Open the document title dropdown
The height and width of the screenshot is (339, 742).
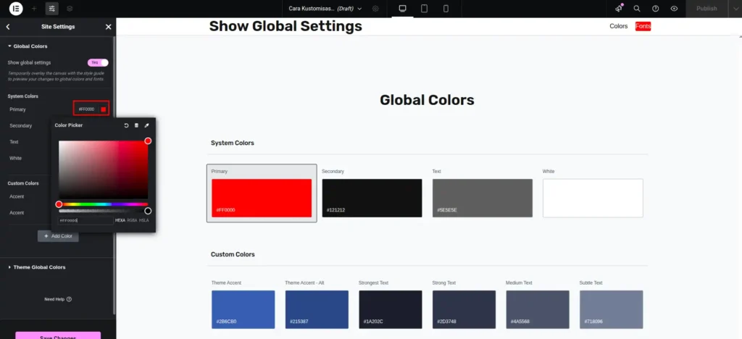(325, 9)
